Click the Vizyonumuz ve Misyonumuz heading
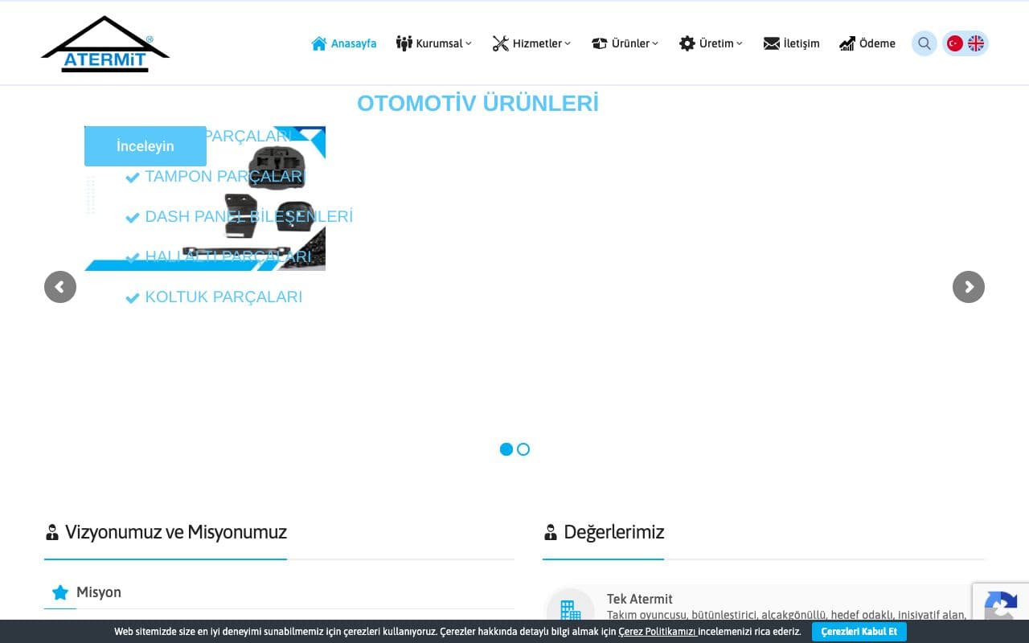Image resolution: width=1029 pixels, height=643 pixels. click(x=176, y=532)
